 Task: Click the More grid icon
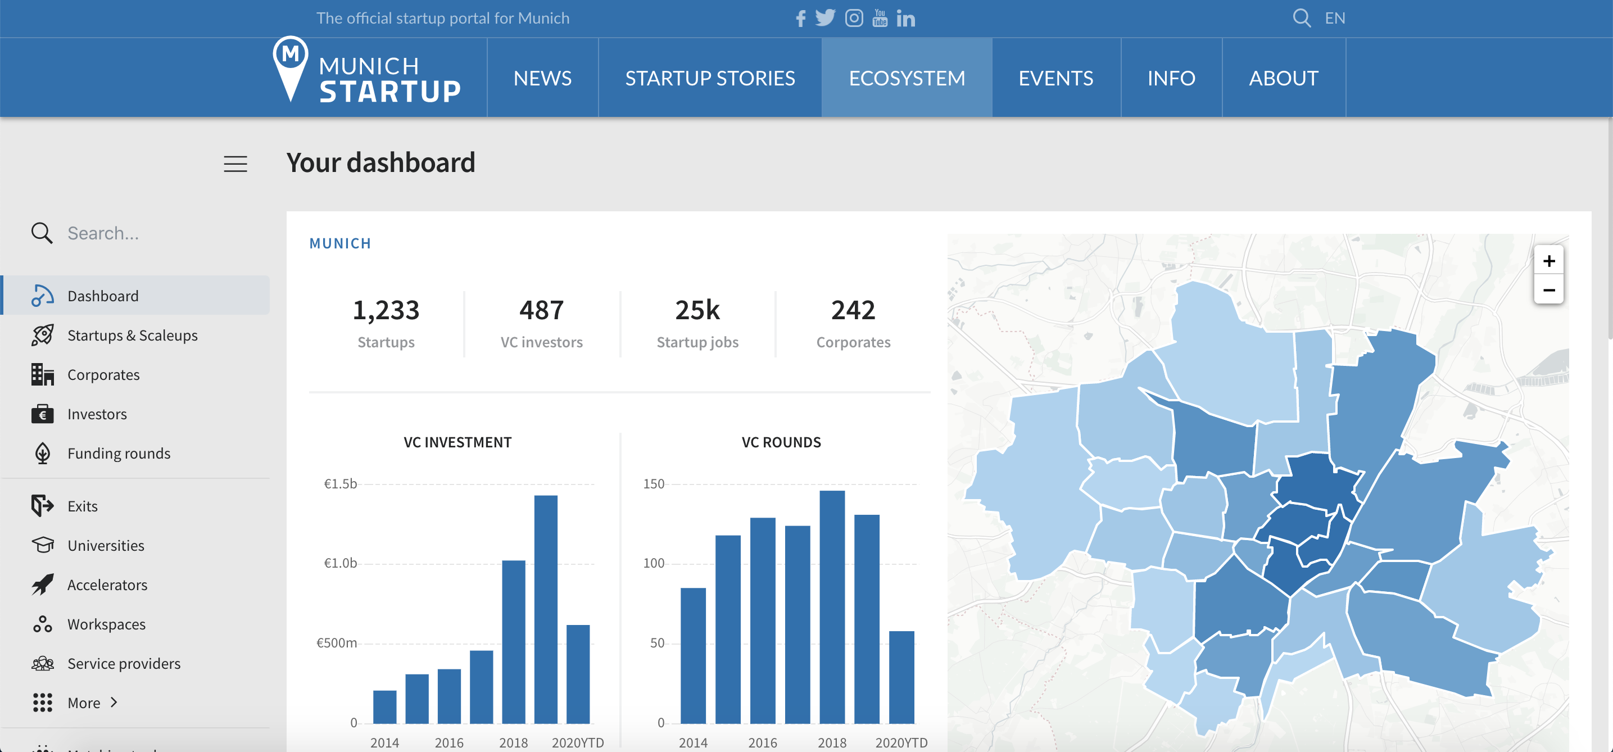pyautogui.click(x=42, y=703)
